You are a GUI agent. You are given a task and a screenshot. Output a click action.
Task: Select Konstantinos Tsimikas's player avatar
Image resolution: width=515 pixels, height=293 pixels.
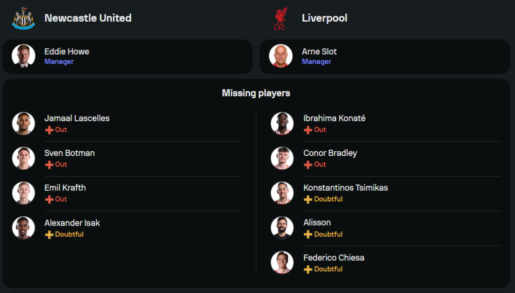282,193
